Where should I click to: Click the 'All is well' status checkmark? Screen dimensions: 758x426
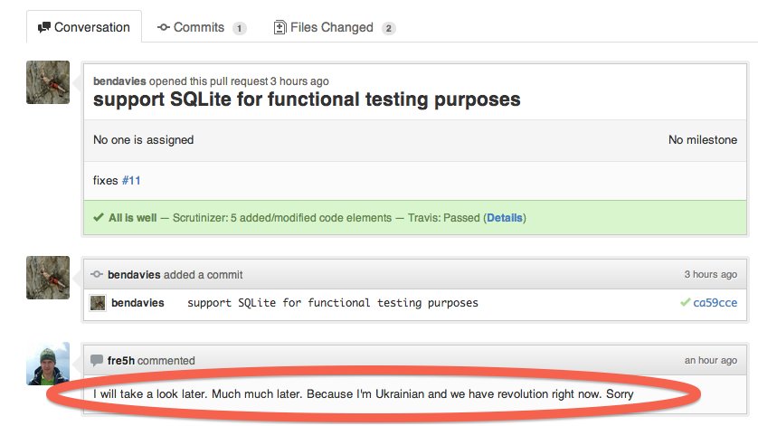pos(98,218)
